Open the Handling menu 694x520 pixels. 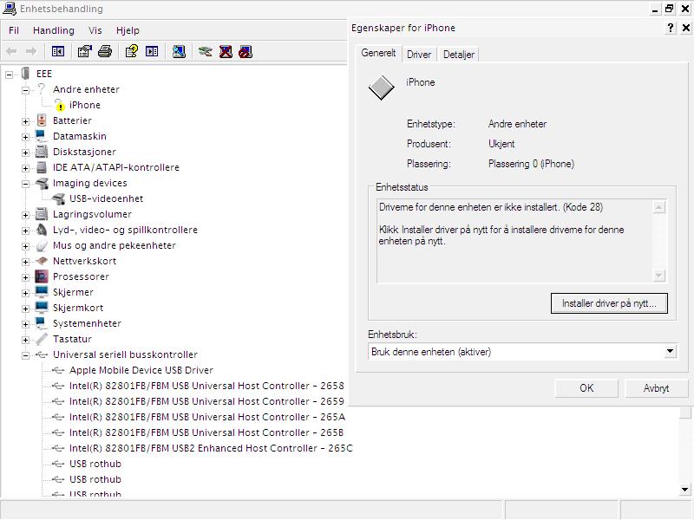[54, 30]
